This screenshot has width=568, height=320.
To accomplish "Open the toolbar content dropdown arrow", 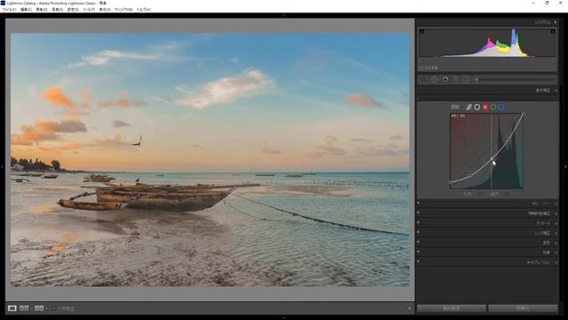I will tap(409, 308).
